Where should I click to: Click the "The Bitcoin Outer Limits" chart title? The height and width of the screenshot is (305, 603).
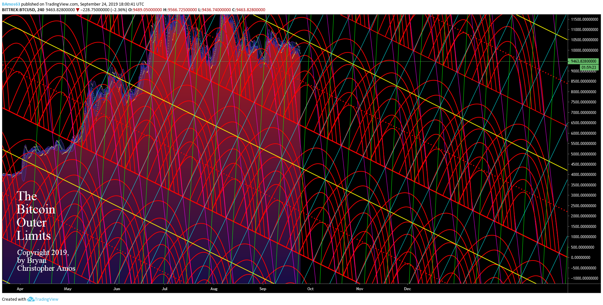tap(36, 216)
